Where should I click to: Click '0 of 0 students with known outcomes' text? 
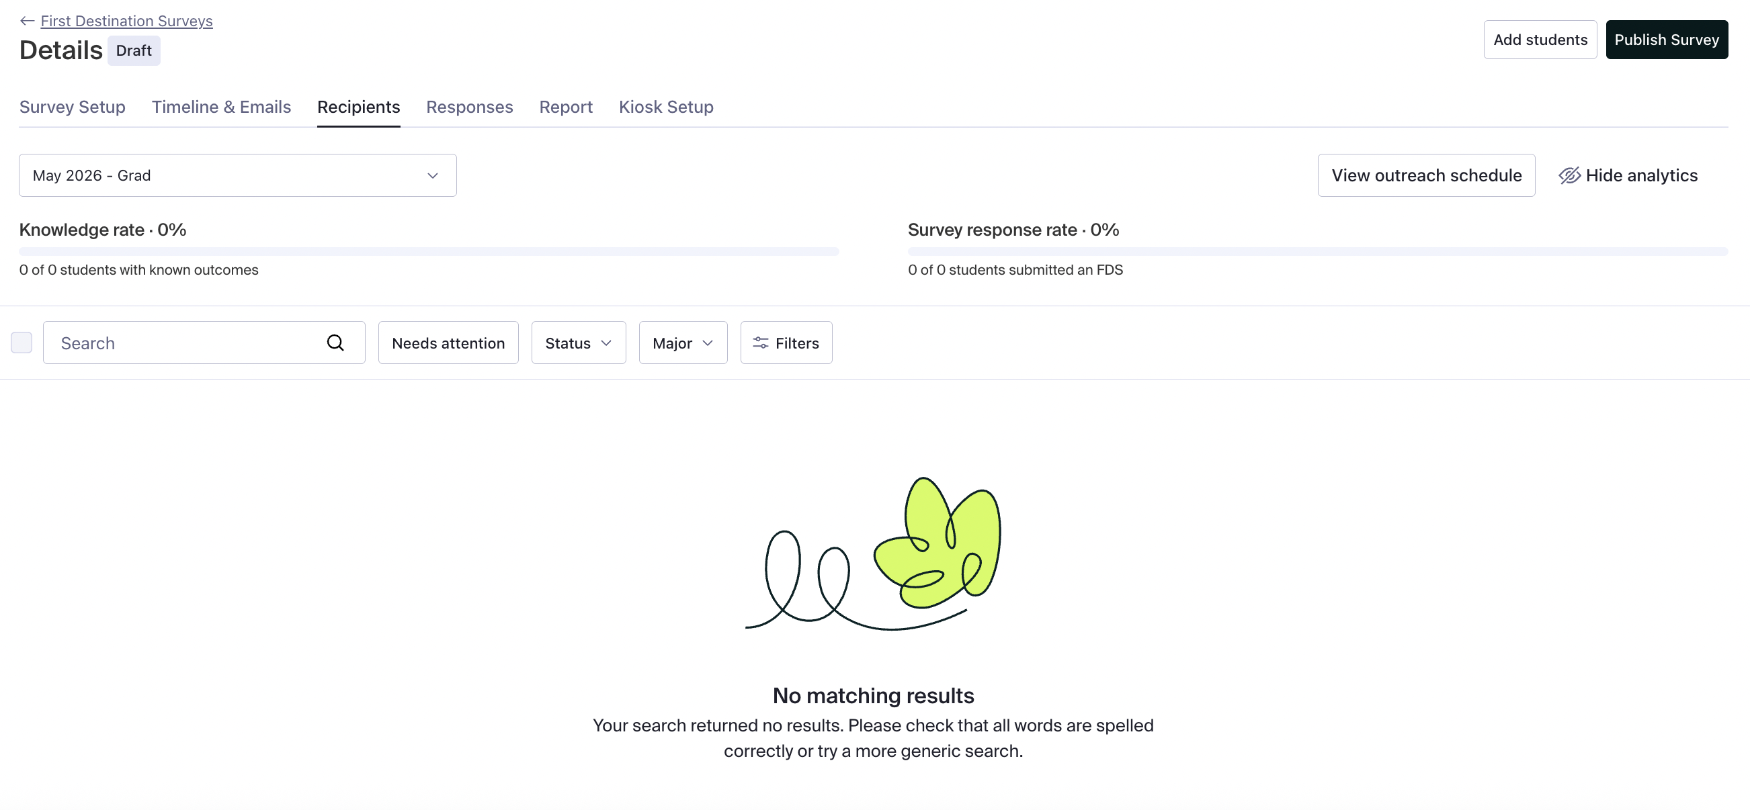tap(138, 269)
